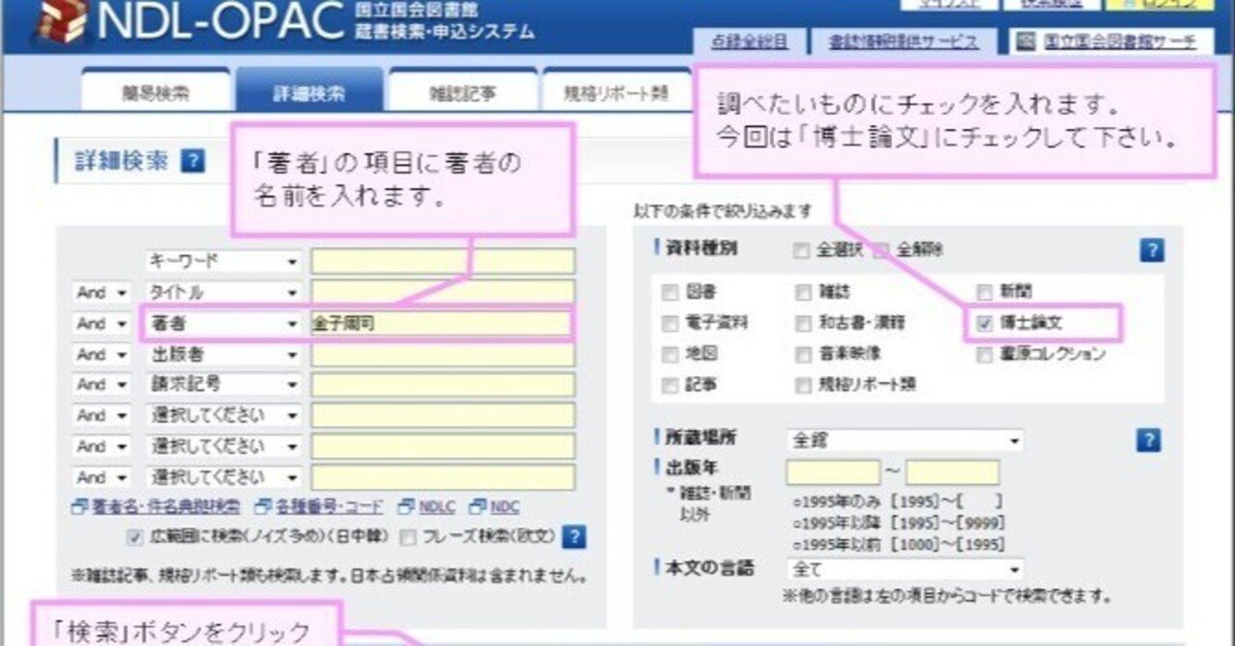
Task: Click help icon after フレーズ検索(欧文)
Action: click(x=576, y=536)
